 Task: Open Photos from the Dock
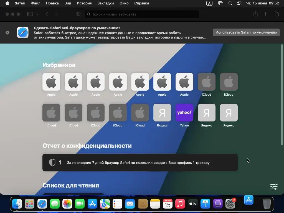pos(67,204)
